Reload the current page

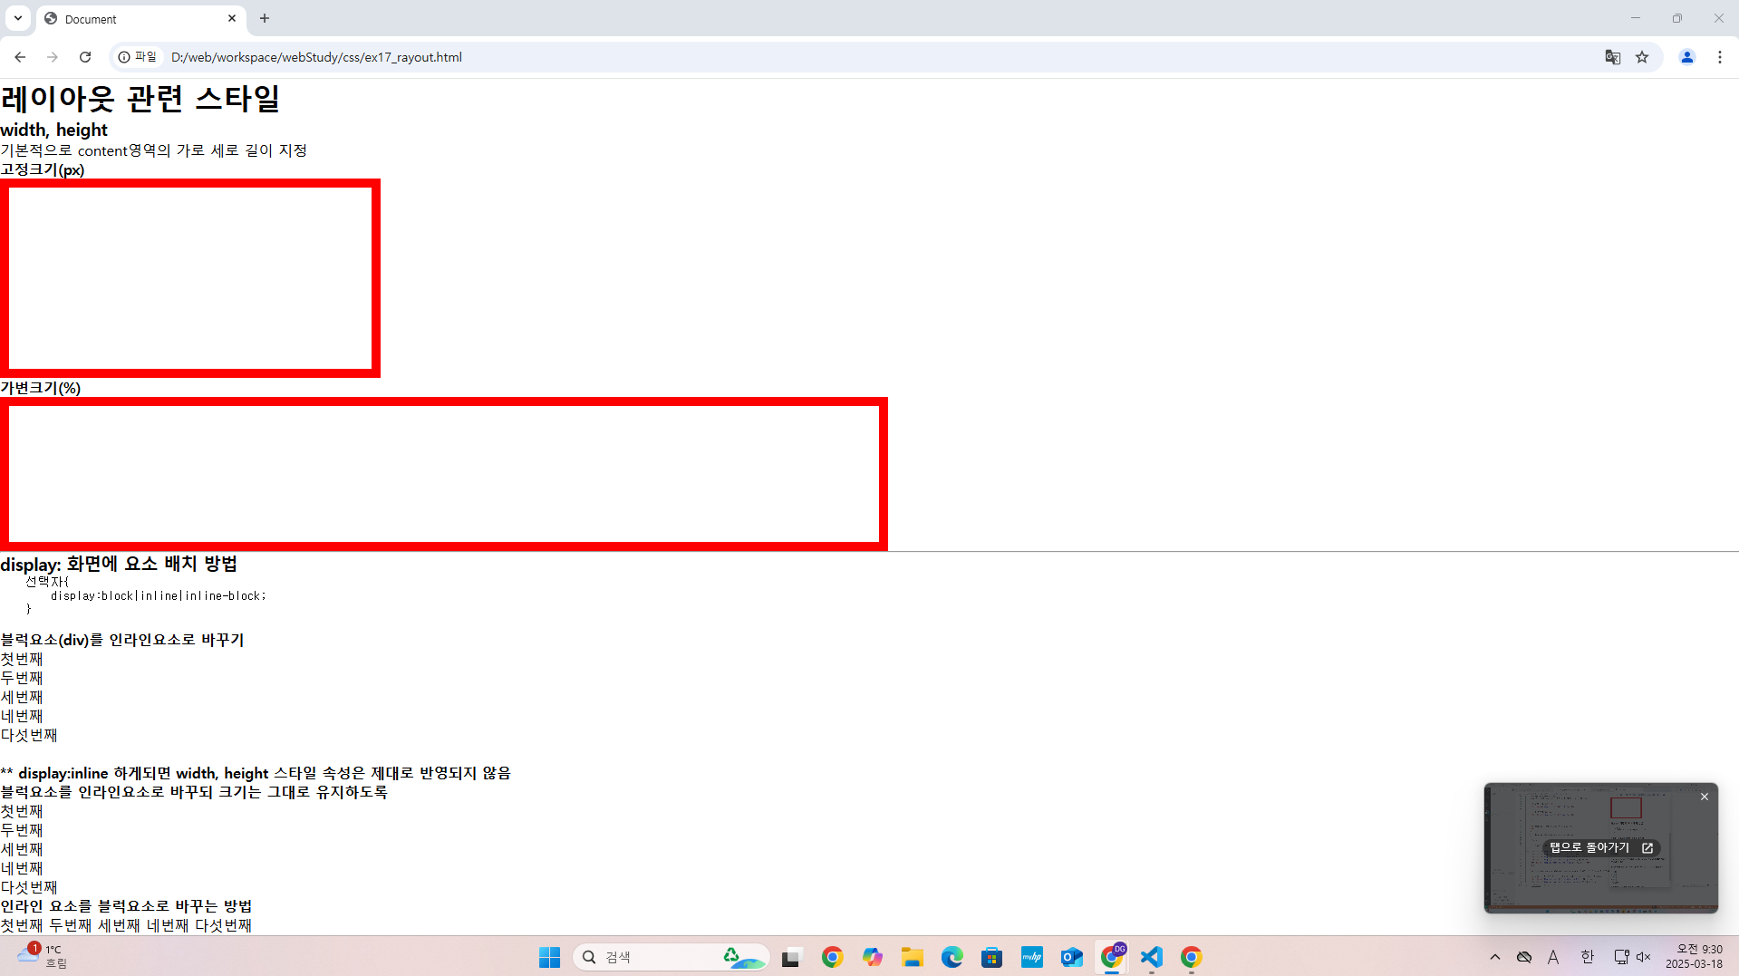click(x=85, y=57)
